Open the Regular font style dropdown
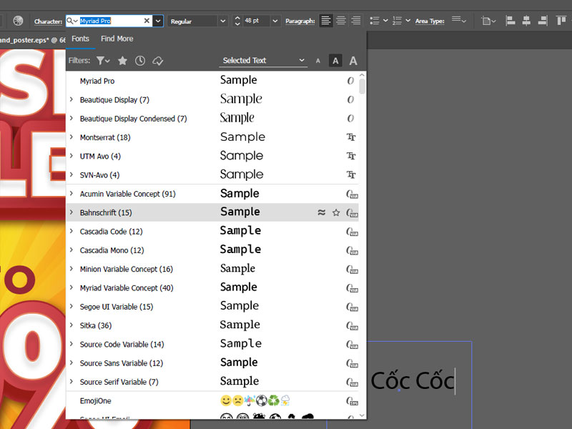 pos(222,21)
